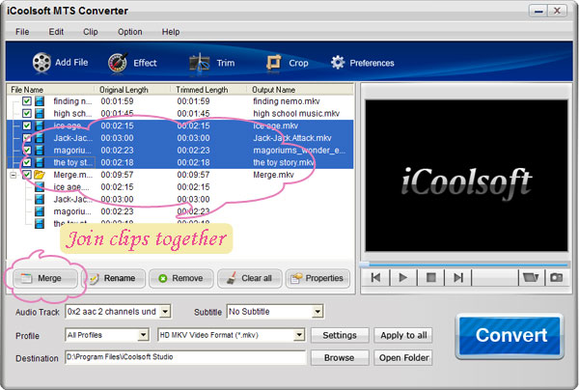
Task: Click the preview playback progress slider
Action: point(464,265)
